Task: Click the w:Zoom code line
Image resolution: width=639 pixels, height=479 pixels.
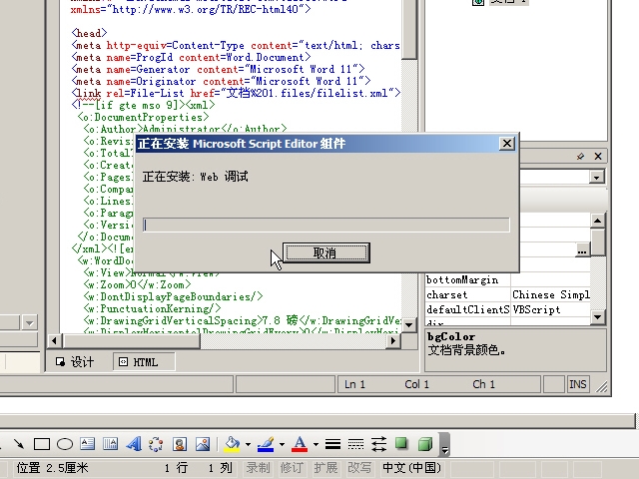Action: click(x=137, y=284)
